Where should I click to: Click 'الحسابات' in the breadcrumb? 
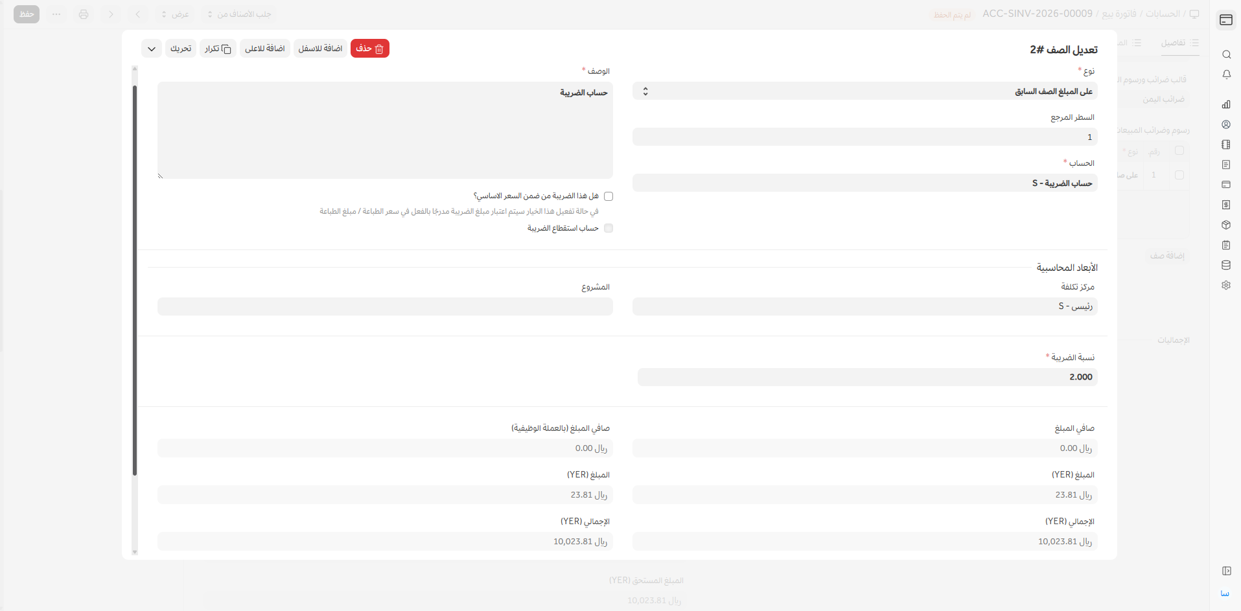[1163, 14]
